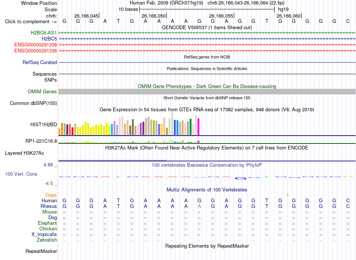The height and width of the screenshot is (260, 356).
Task: Click 'RefSeq genes from NCBI' title
Action: pos(207,57)
